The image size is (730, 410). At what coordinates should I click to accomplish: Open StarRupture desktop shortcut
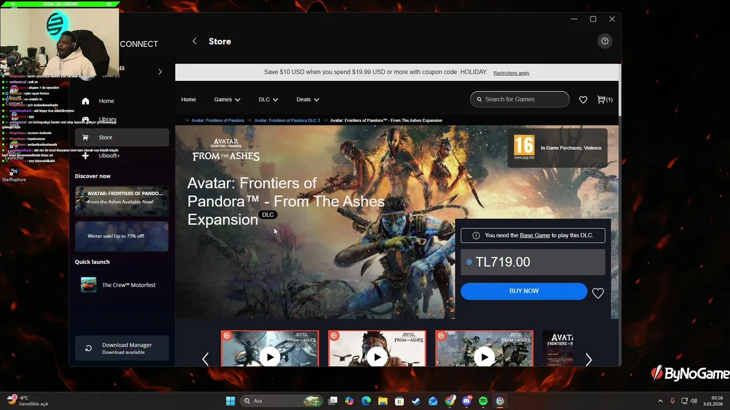(14, 174)
